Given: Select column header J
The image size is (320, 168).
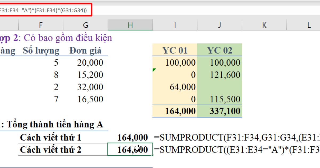Looking at the screenshot, I should 219,25.
